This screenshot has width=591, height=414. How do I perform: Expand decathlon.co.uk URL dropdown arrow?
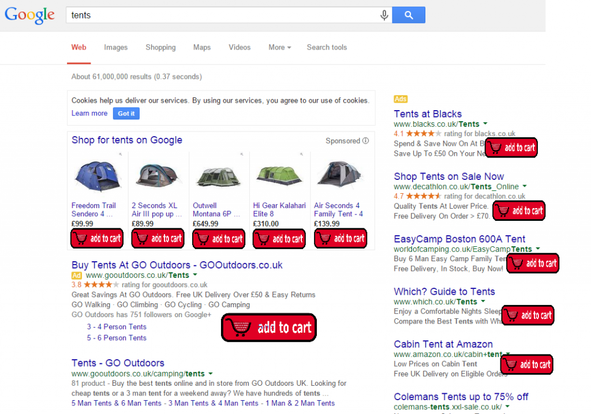pos(525,186)
